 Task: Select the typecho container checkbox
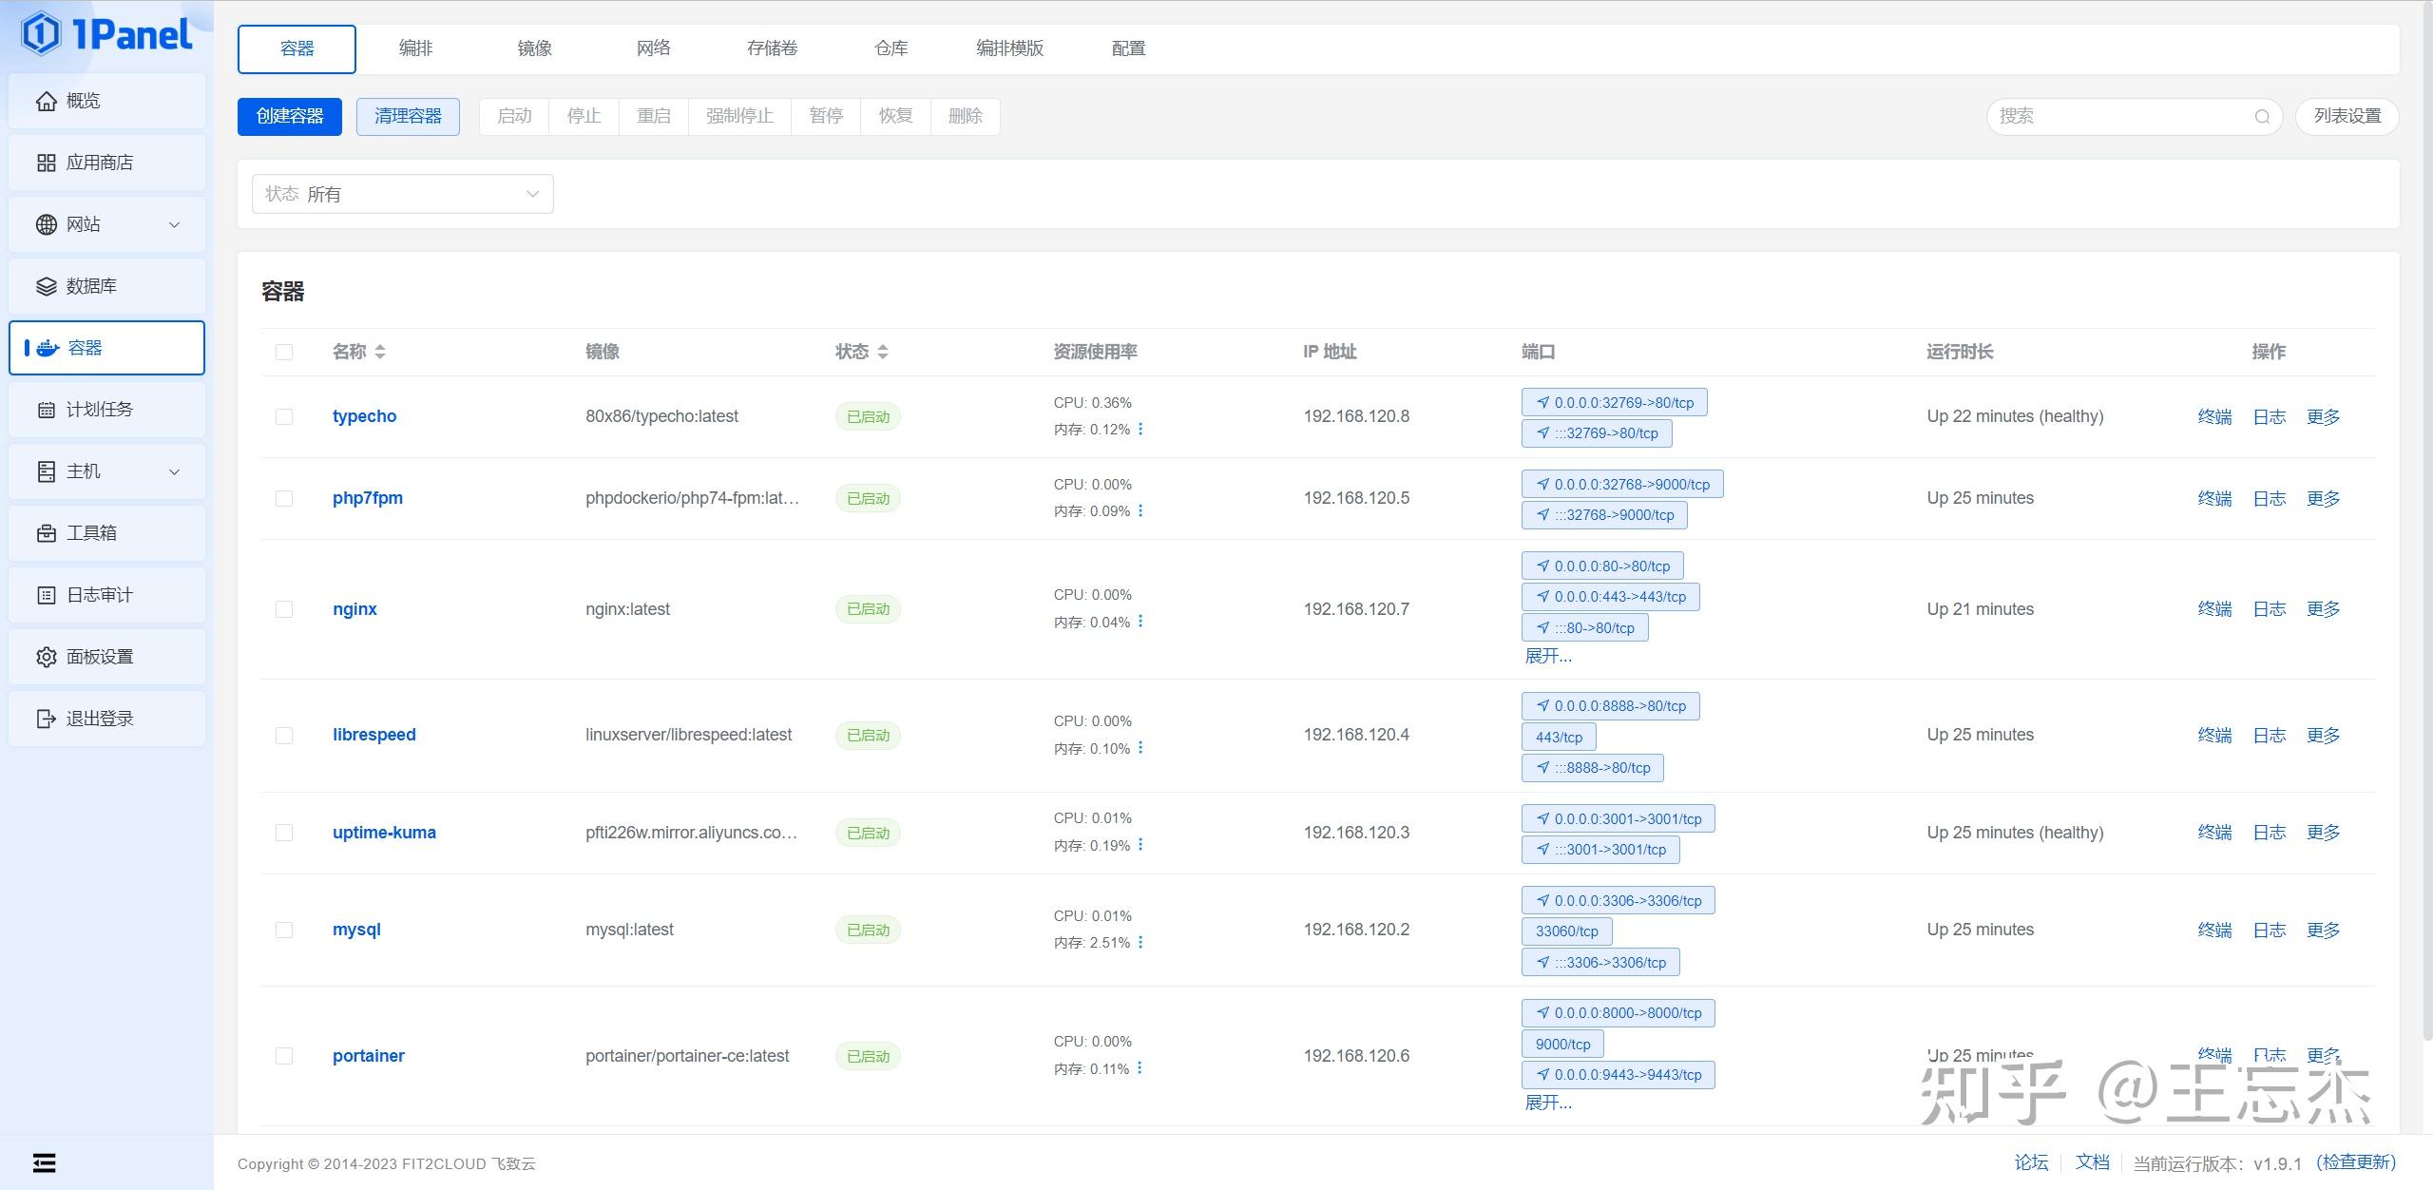[x=284, y=416]
